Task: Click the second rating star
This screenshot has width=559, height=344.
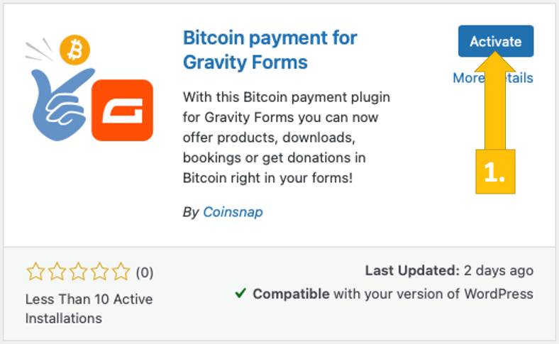Action: pos(57,272)
